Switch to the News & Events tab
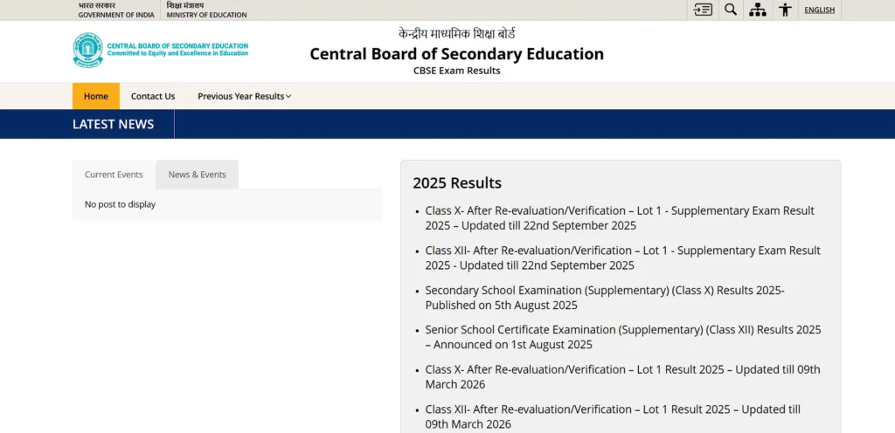This screenshot has height=433, width=895. point(197,175)
